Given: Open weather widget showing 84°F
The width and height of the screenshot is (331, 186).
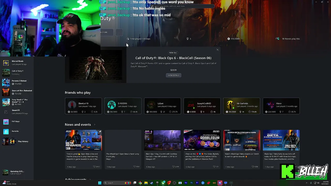Looking at the screenshot, I should [9, 183].
